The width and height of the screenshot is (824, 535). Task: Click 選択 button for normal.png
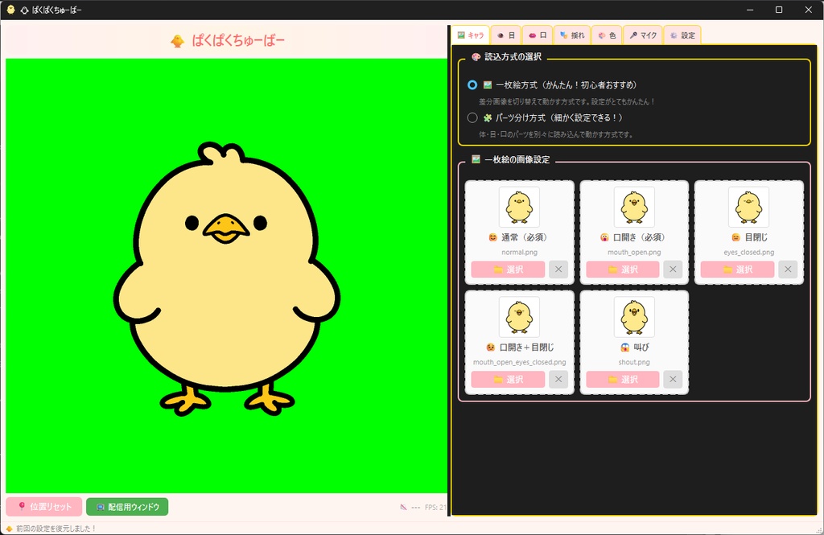pyautogui.click(x=508, y=270)
